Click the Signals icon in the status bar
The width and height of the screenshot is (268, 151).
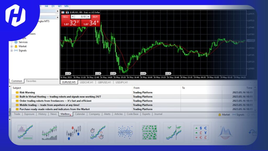pyautogui.click(x=234, y=115)
